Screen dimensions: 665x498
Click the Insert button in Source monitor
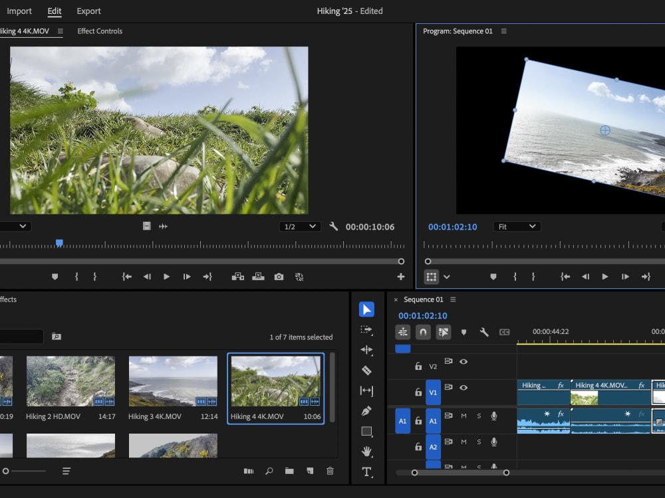coord(237,277)
